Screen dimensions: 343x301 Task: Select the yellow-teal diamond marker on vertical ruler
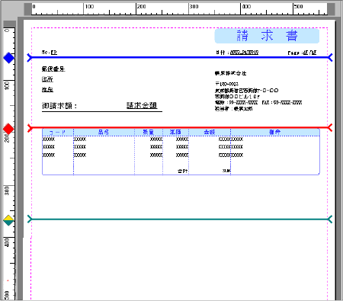point(8,220)
